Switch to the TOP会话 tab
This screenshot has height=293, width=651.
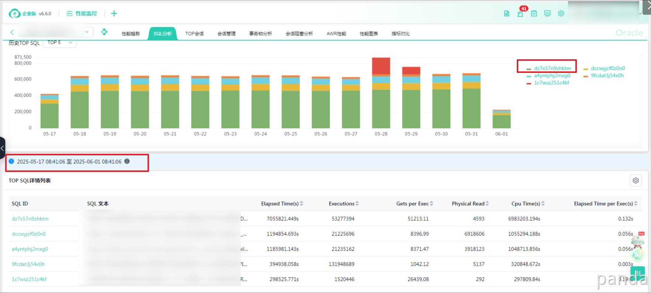(194, 33)
